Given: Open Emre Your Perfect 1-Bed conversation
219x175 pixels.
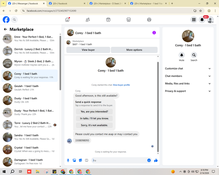Looking at the screenshot, I should pyautogui.click(x=29, y=39).
